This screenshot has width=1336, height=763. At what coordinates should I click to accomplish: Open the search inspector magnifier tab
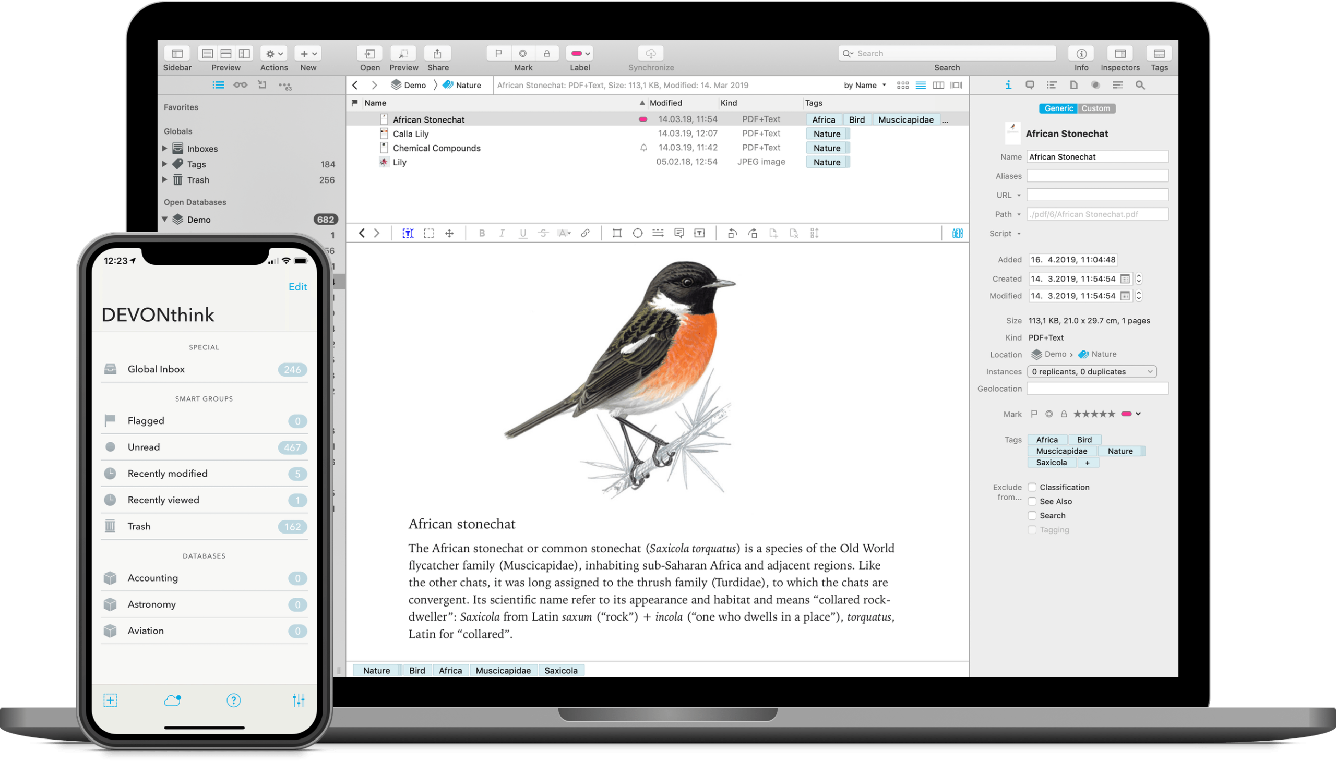pos(1140,85)
